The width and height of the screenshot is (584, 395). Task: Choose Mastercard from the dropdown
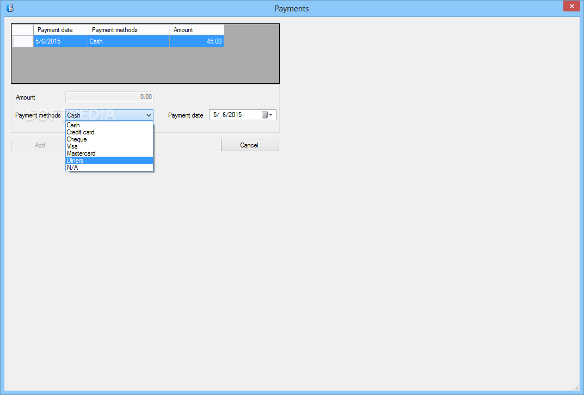click(x=109, y=153)
